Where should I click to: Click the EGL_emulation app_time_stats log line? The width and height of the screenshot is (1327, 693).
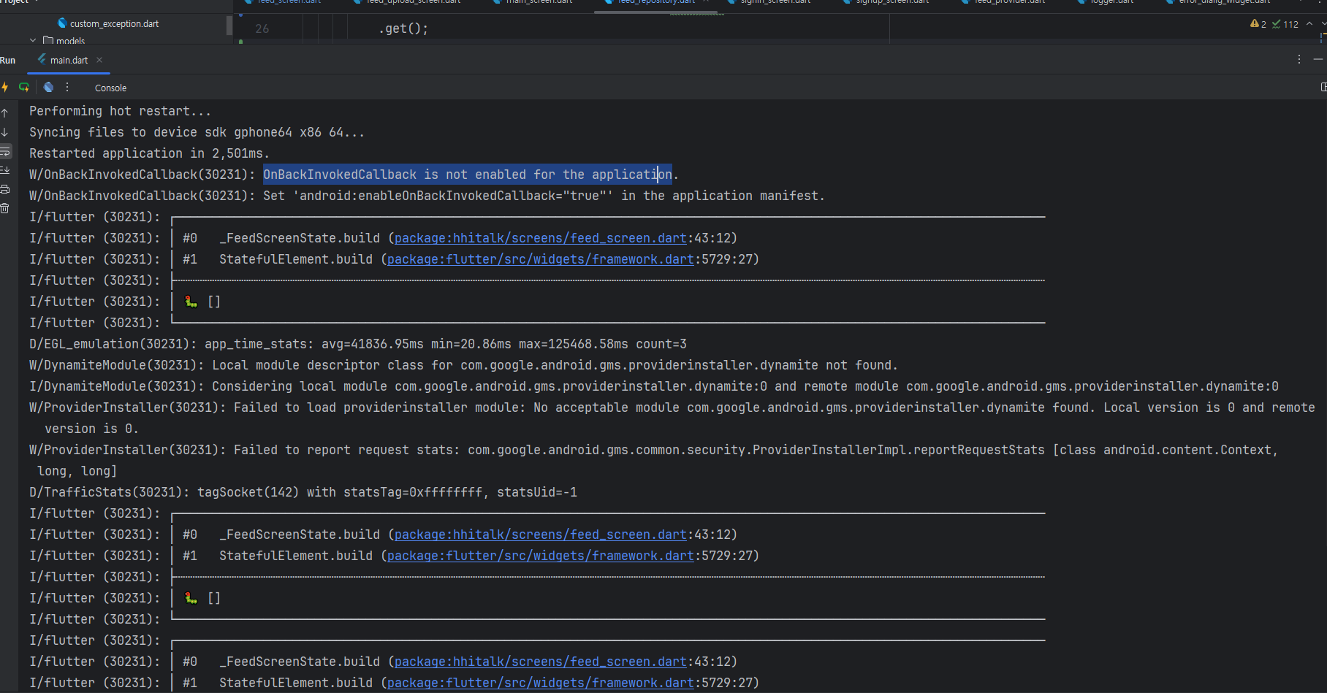pyautogui.click(x=358, y=344)
